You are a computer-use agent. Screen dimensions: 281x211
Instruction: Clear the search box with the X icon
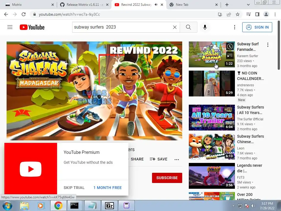point(175,27)
